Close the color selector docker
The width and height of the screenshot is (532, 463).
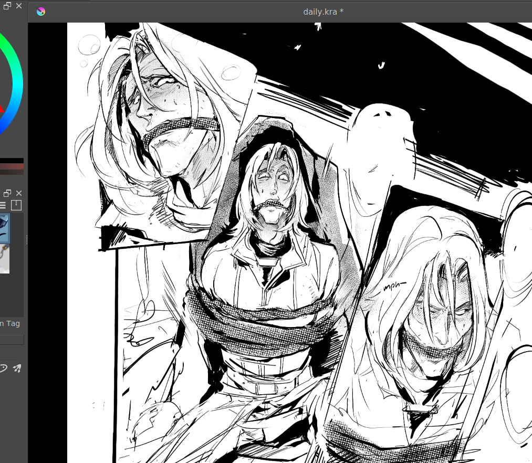[19, 7]
